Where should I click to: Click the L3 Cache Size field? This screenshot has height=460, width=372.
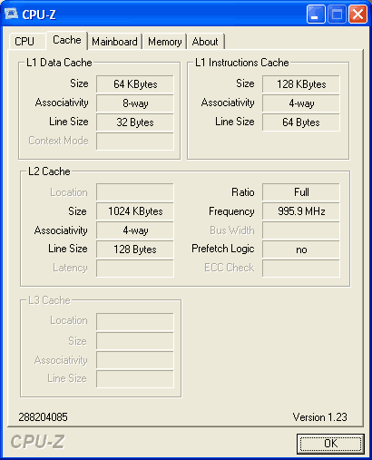pos(135,341)
